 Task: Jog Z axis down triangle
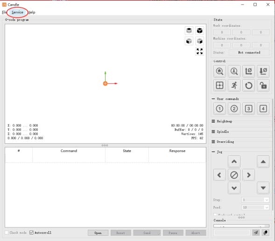pyautogui.click(x=263, y=188)
